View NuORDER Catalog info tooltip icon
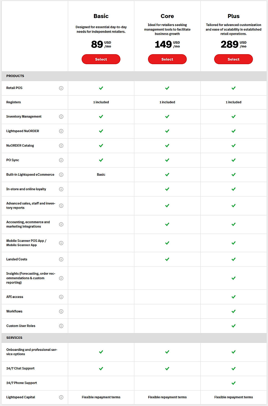Screen dimensions: 268x406 click(x=61, y=146)
